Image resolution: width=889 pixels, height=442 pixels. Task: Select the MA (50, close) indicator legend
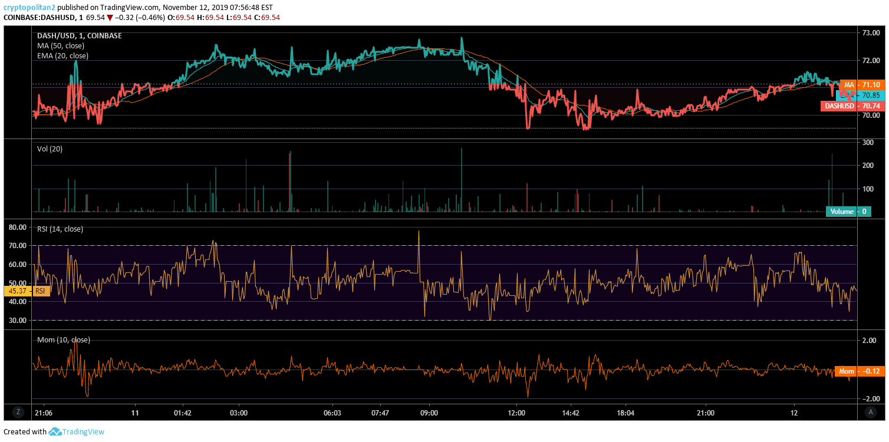coord(61,46)
